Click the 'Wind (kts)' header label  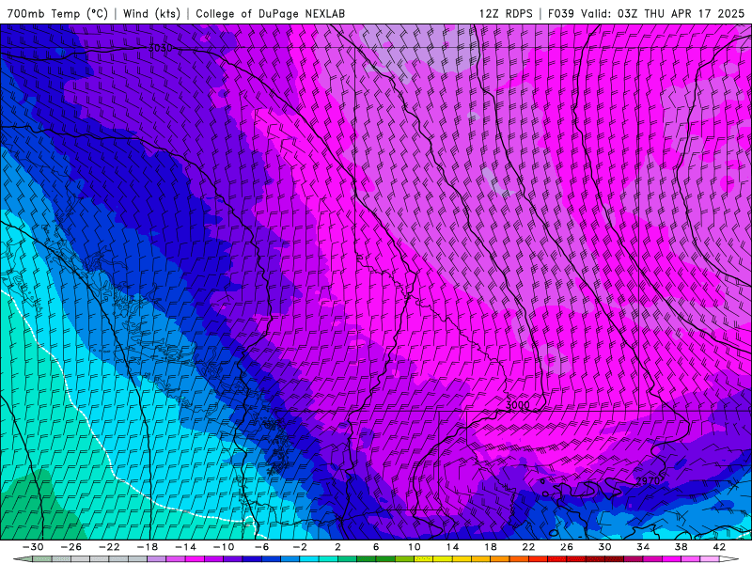click(151, 13)
